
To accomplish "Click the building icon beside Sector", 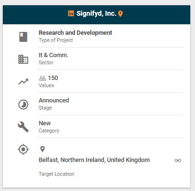I will (x=23, y=60).
